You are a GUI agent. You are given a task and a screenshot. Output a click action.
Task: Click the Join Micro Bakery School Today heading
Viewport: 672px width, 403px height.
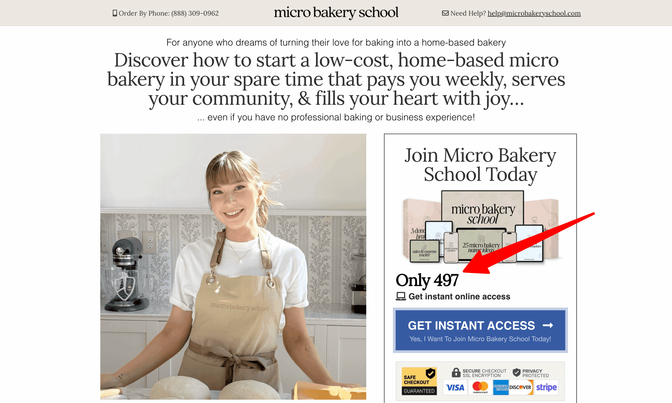coord(480,165)
